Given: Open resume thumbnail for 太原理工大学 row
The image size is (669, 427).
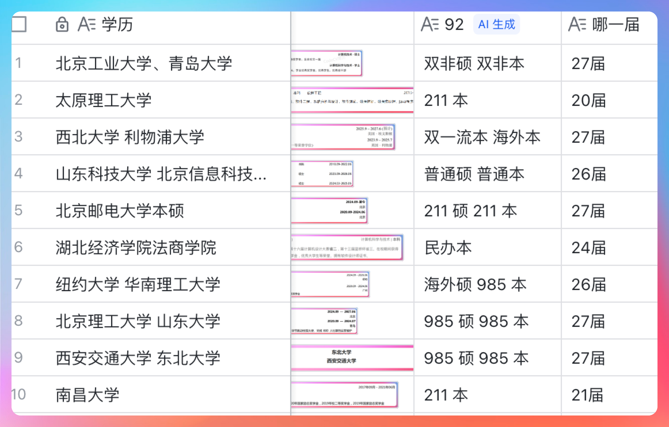Looking at the screenshot, I should pos(352,100).
